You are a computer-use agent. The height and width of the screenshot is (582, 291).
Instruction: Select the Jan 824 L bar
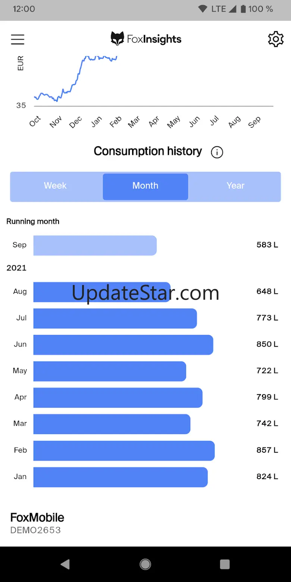point(121,477)
